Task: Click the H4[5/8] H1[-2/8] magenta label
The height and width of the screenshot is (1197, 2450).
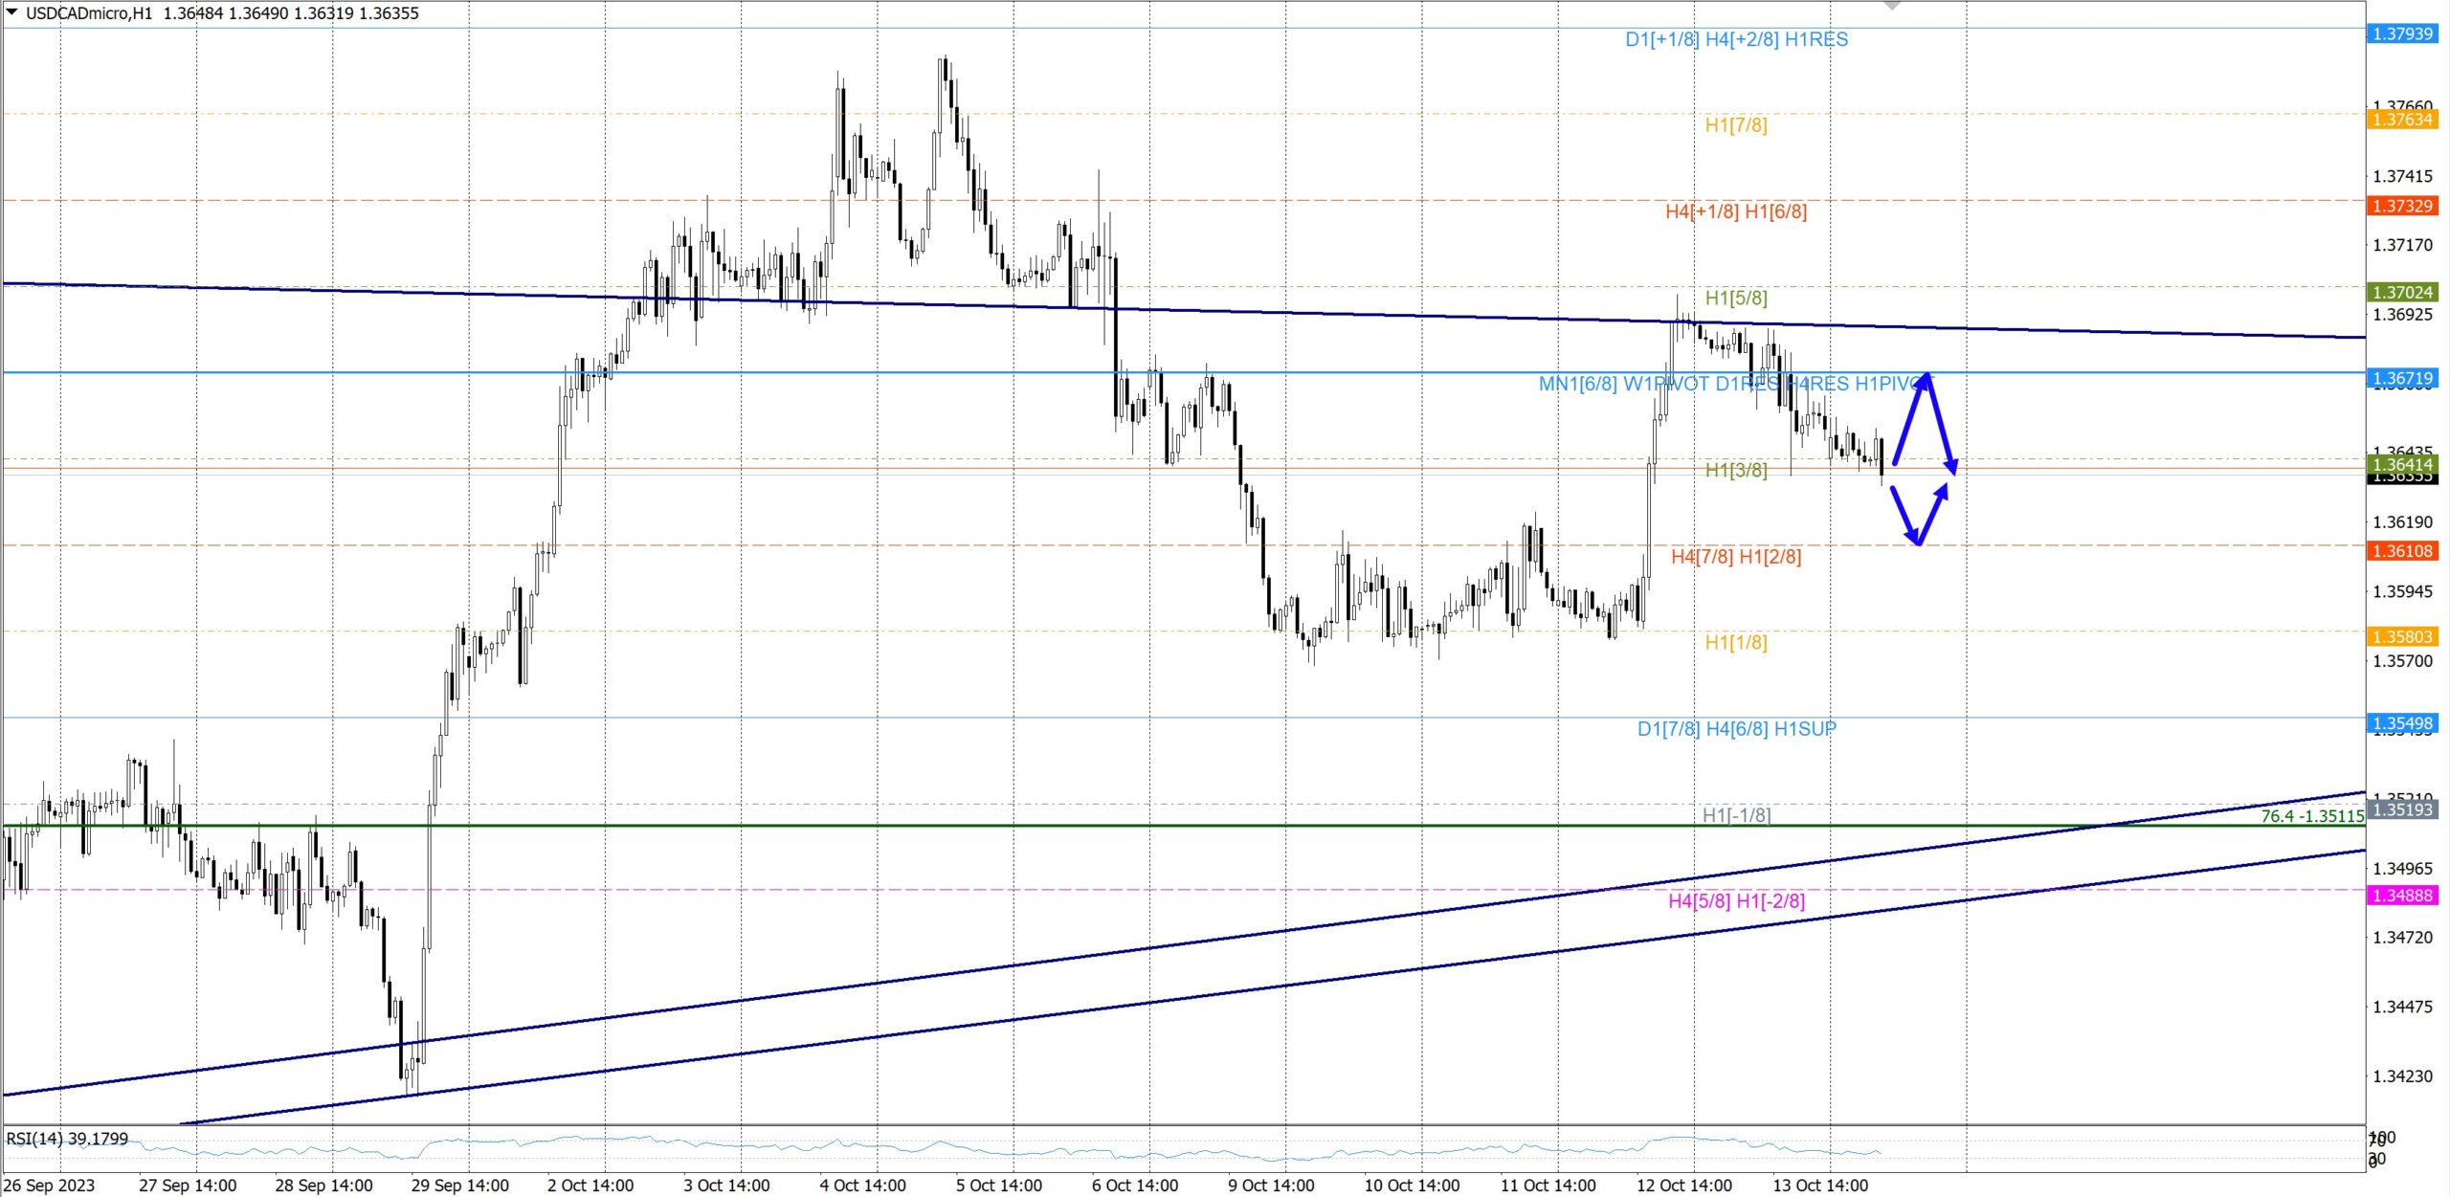Action: (1736, 901)
